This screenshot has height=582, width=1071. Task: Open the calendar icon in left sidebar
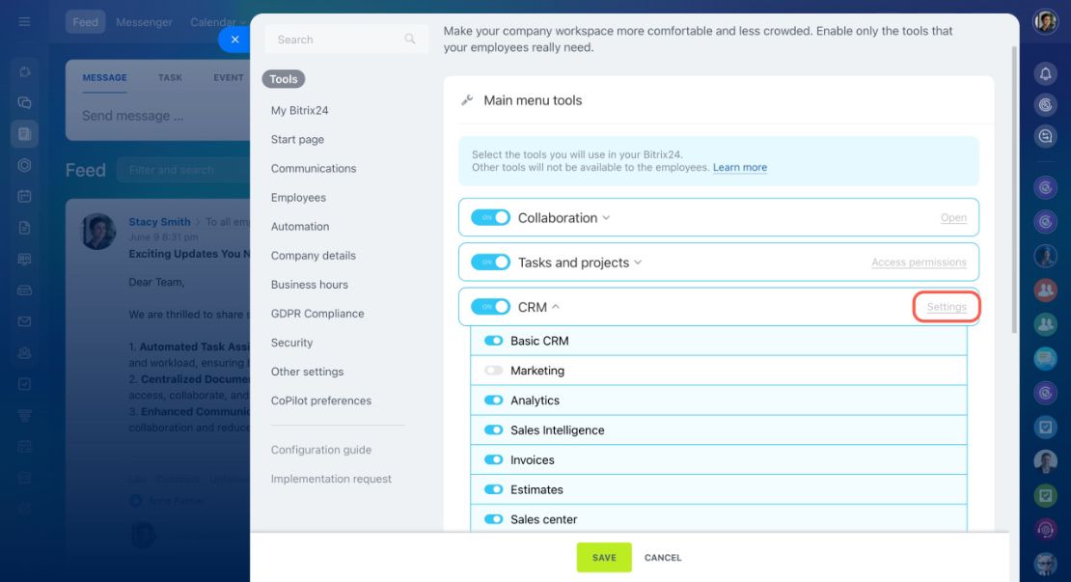click(24, 196)
